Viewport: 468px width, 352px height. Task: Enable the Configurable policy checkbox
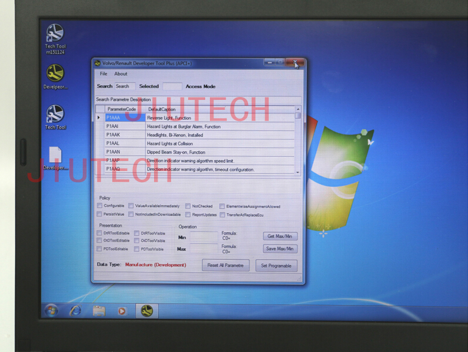coord(100,206)
